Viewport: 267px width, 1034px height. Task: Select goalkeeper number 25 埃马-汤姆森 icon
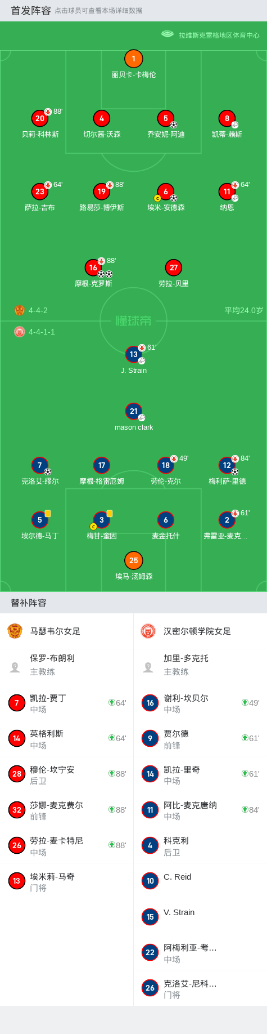(133, 560)
